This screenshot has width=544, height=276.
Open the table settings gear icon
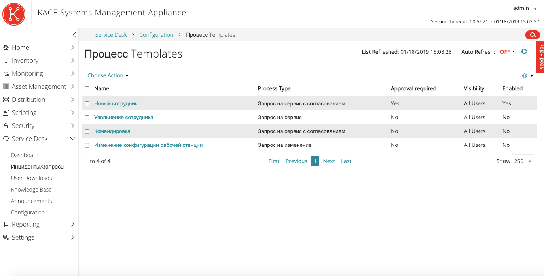coord(525,76)
